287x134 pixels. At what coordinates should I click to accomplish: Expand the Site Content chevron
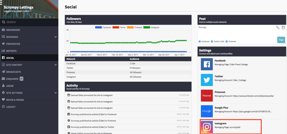[56, 65]
